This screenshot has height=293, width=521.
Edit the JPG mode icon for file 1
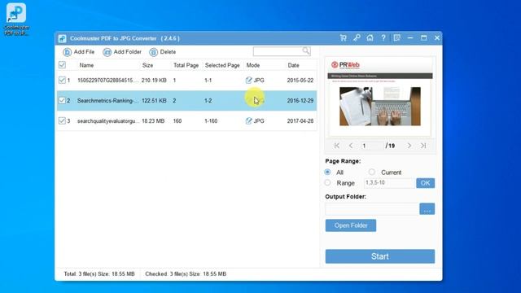(248, 80)
